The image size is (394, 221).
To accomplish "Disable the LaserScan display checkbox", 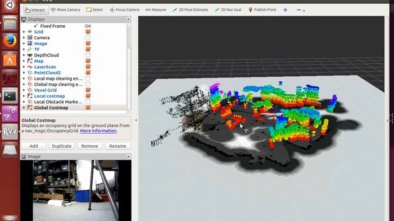I will pyautogui.click(x=88, y=67).
